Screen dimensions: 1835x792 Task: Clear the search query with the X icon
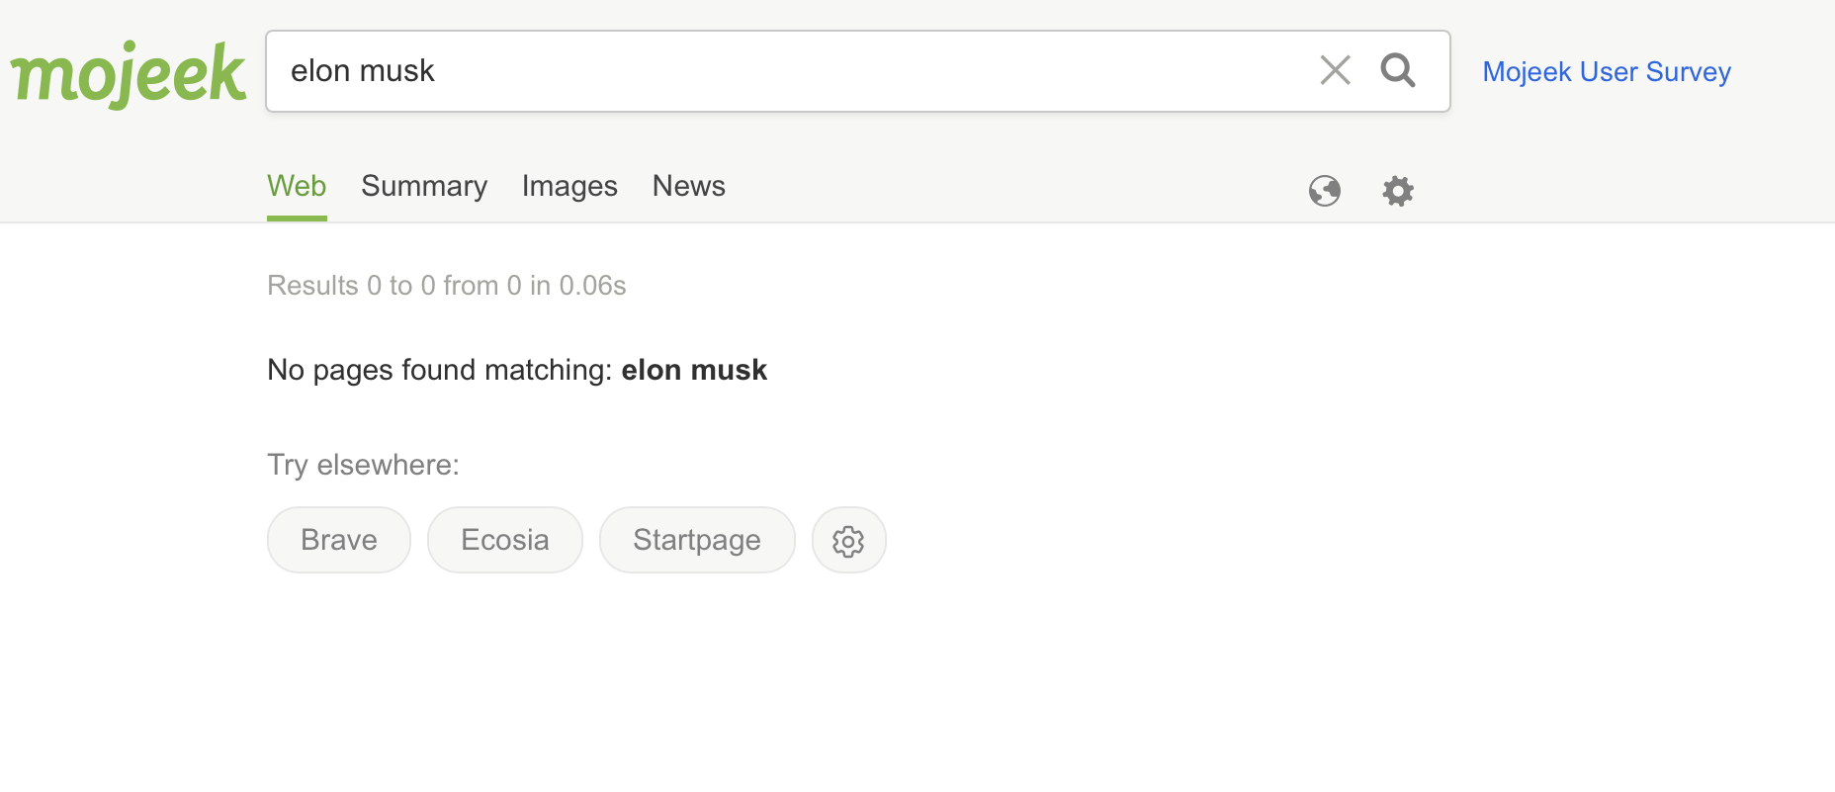pos(1335,70)
